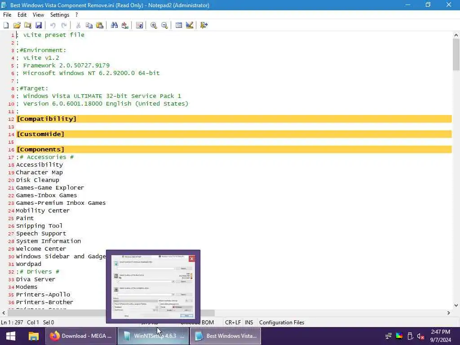Click the 'Snipping Tool' line
Image resolution: width=460 pixels, height=345 pixels.
pyautogui.click(x=40, y=226)
